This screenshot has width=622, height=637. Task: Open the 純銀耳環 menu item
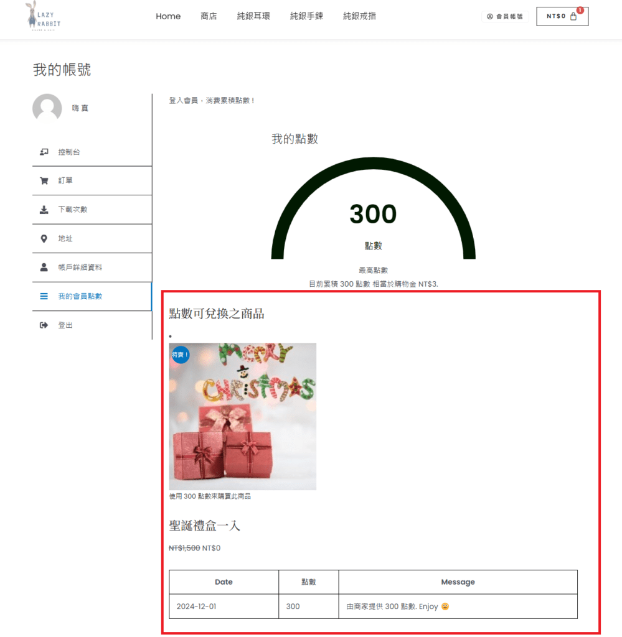pos(253,16)
